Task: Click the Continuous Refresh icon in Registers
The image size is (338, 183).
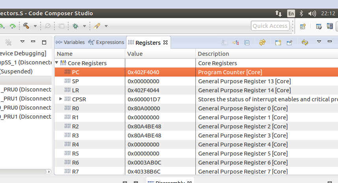Action: coord(305,42)
